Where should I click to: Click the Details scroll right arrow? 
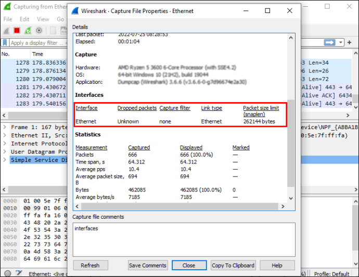283,206
